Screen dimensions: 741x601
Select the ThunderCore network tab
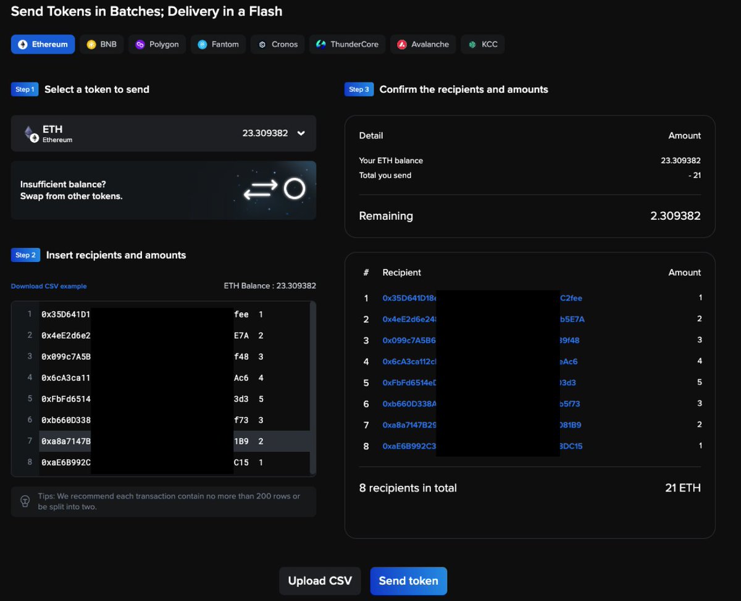(x=347, y=44)
